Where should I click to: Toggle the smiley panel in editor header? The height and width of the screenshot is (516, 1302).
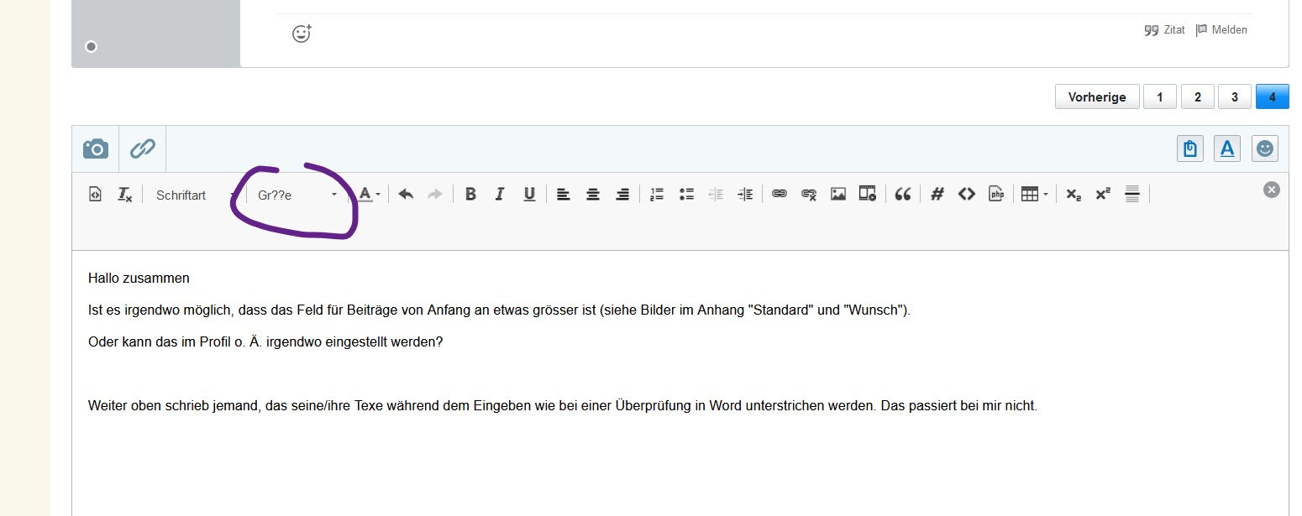(x=1264, y=149)
